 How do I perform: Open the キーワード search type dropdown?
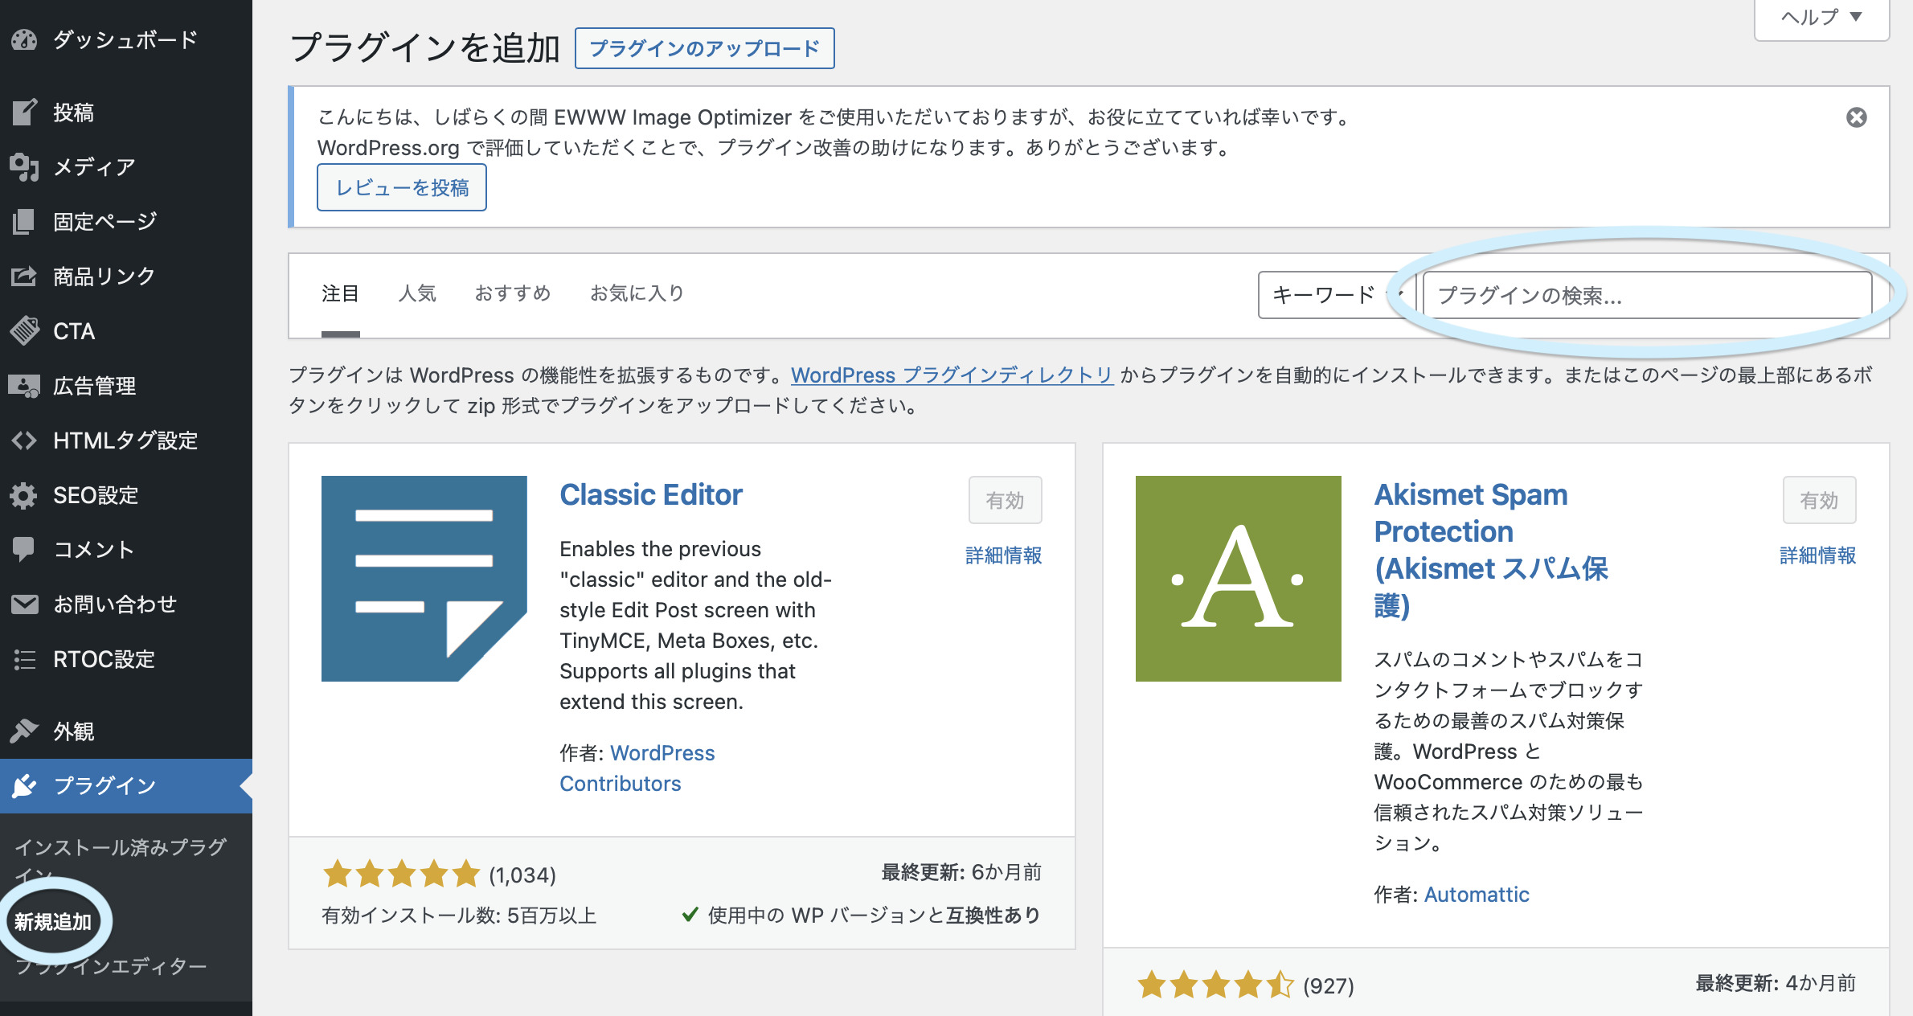(x=1336, y=295)
